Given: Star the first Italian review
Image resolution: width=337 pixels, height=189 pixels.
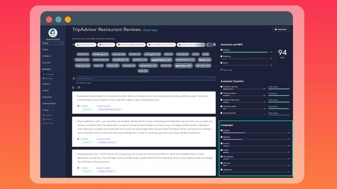Looking at the screenshot, I should pyautogui.click(x=78, y=106).
